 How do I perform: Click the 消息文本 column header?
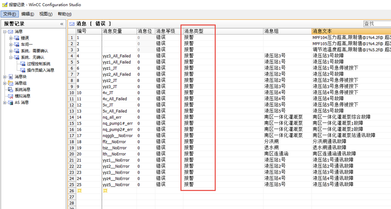[x=322, y=31]
